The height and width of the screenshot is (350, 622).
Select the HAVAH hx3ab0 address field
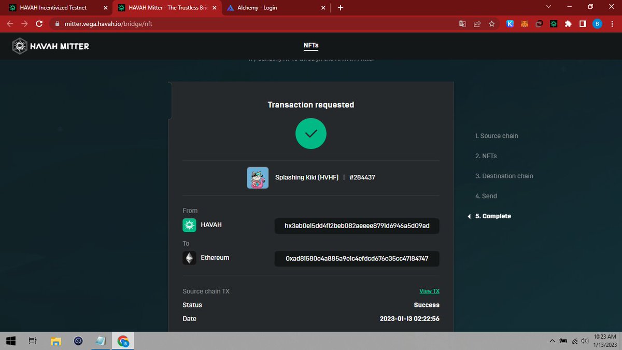(x=357, y=226)
